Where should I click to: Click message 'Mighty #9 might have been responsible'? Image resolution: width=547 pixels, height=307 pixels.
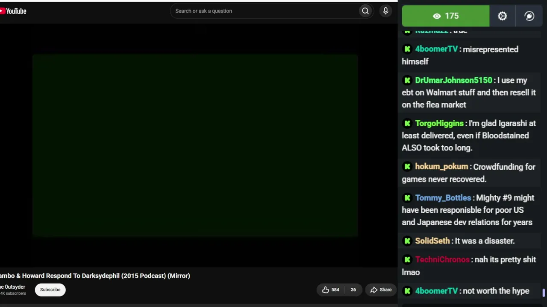(x=468, y=210)
